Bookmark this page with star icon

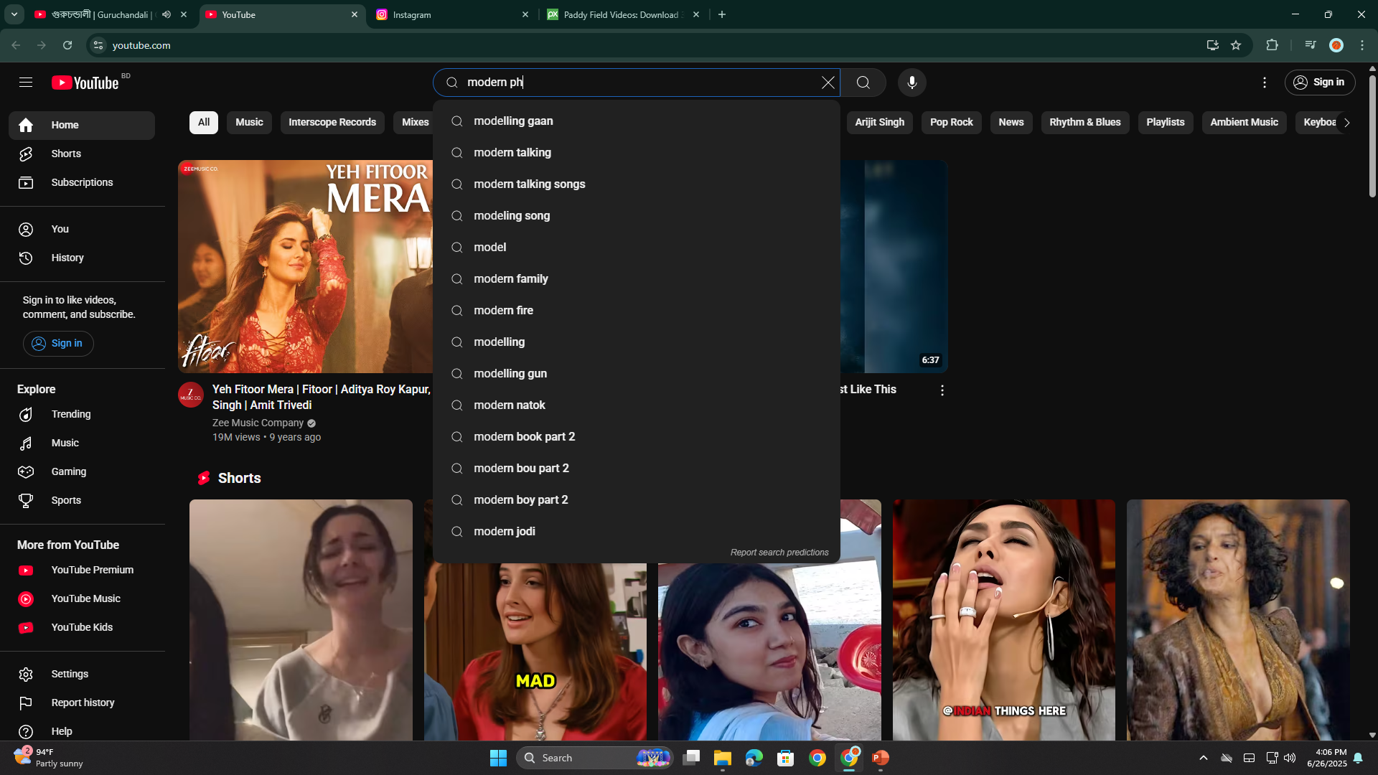[1236, 45]
